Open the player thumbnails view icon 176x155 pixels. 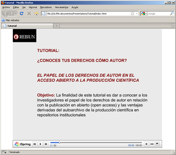point(152,144)
